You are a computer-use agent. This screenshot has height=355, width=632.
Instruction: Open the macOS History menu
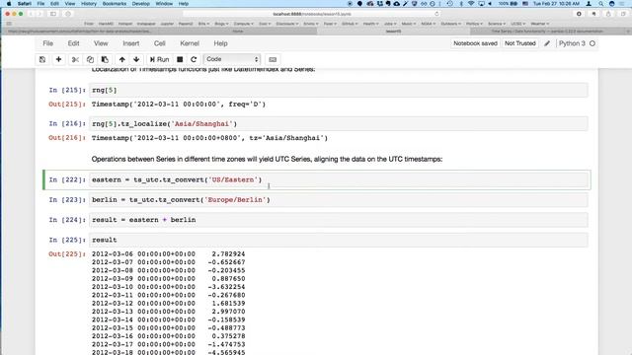[x=89, y=4]
